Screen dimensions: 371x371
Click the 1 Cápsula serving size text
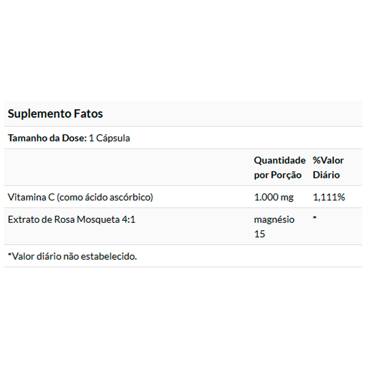point(109,138)
